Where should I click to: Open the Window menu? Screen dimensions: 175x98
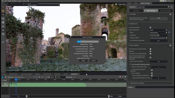click(x=14, y=1)
